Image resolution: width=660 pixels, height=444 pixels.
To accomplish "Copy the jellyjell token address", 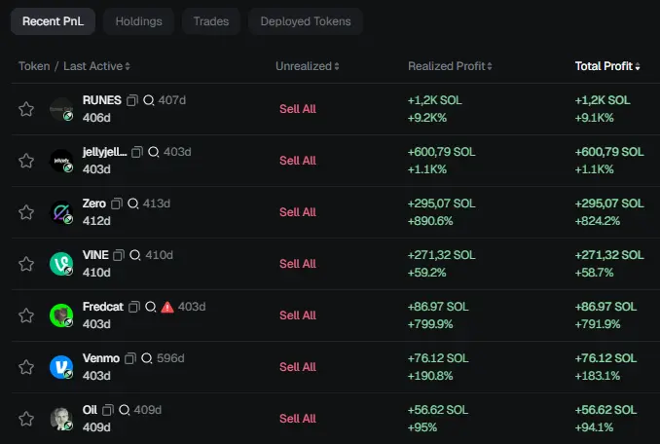I will (x=137, y=152).
